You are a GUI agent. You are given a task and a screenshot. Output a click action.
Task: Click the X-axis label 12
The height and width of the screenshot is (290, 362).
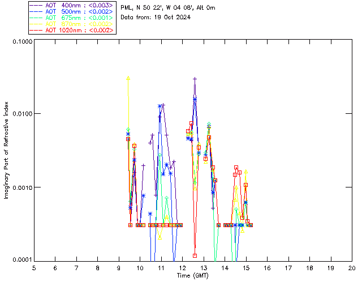point(182,268)
